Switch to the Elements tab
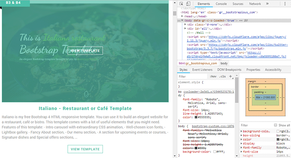The height and width of the screenshot is (158, 291). (x=204, y=4)
